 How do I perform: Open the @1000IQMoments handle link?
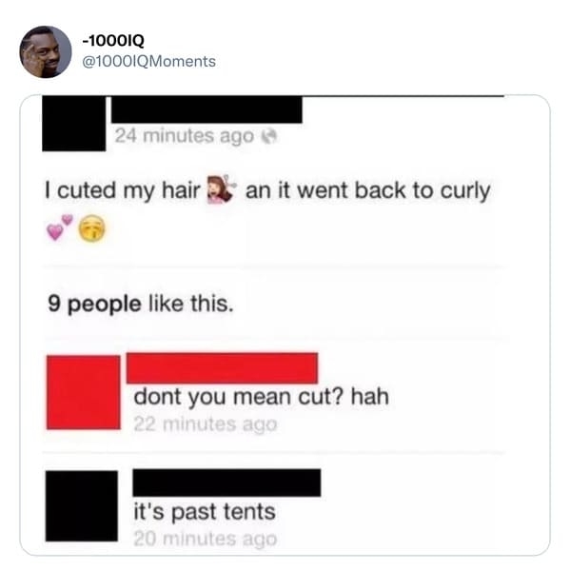pos(149,61)
